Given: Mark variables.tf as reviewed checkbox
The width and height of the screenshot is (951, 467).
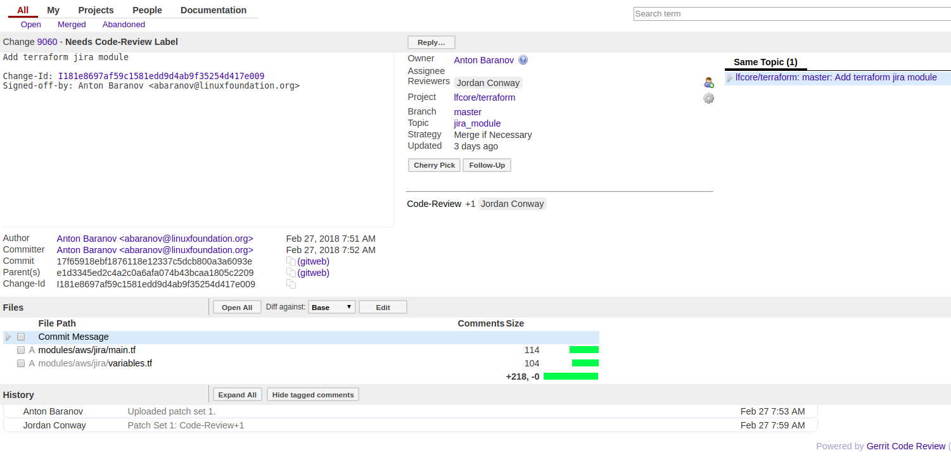Looking at the screenshot, I should pyautogui.click(x=21, y=363).
